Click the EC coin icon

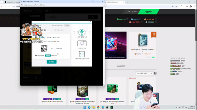[147, 22]
